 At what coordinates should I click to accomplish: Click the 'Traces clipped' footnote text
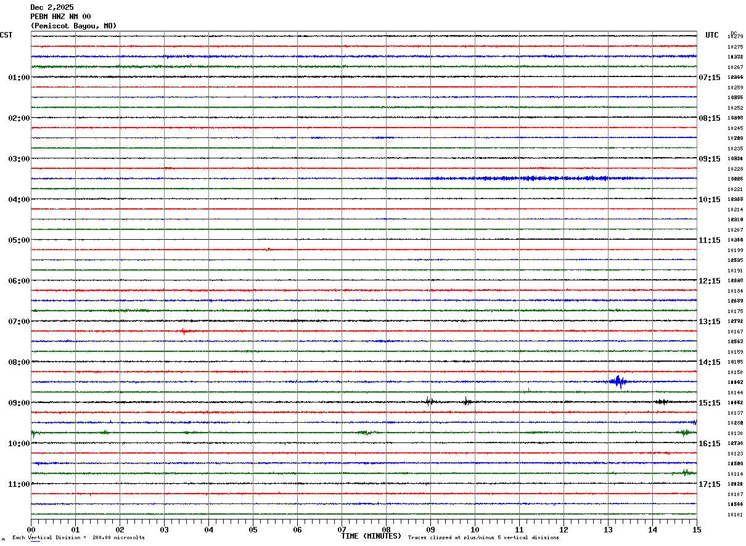(x=483, y=538)
